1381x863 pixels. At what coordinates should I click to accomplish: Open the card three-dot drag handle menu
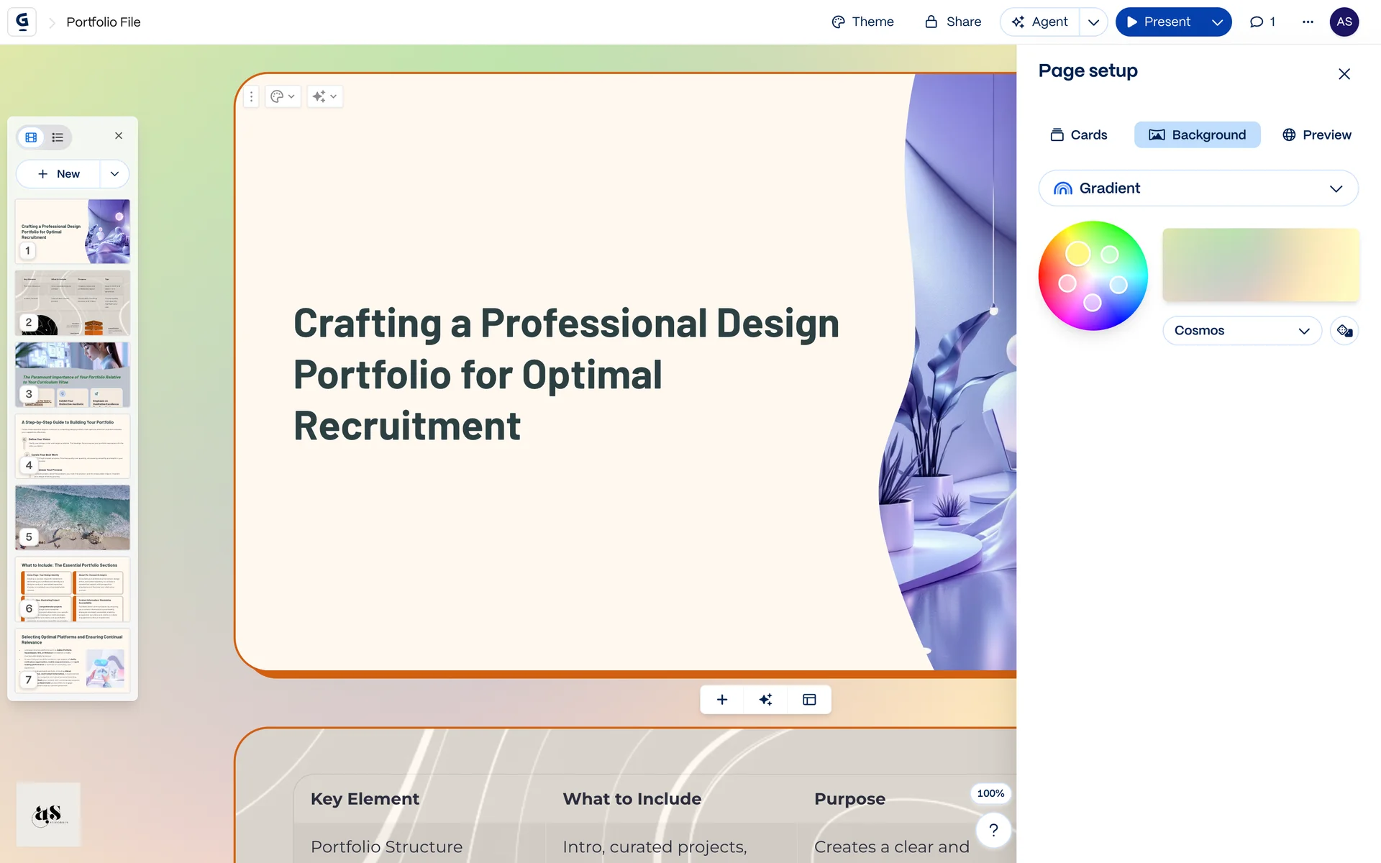tap(251, 96)
